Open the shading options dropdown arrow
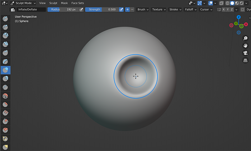This screenshot has width=251, height=151. coord(246,3)
